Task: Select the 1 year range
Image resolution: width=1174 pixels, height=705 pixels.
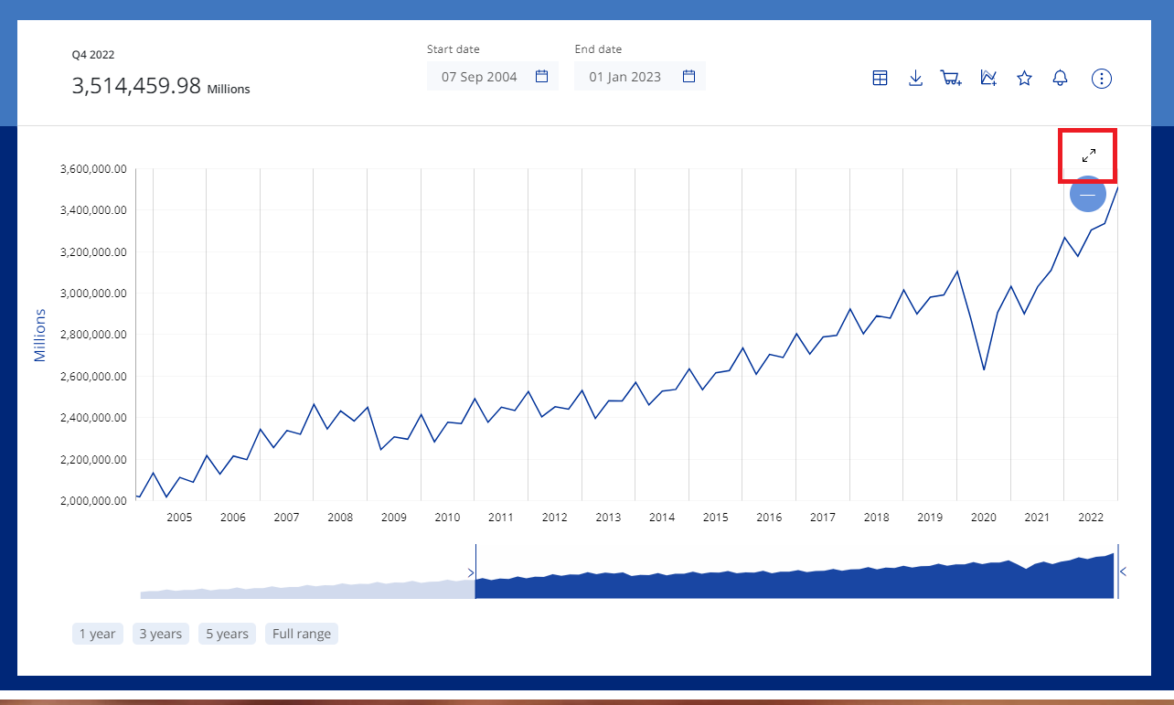Action: pos(97,634)
